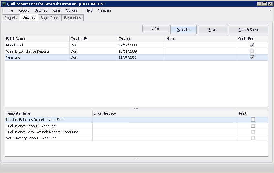Maximize the Quill Reports window
Screen dimensions: 274x173
point(265,4)
